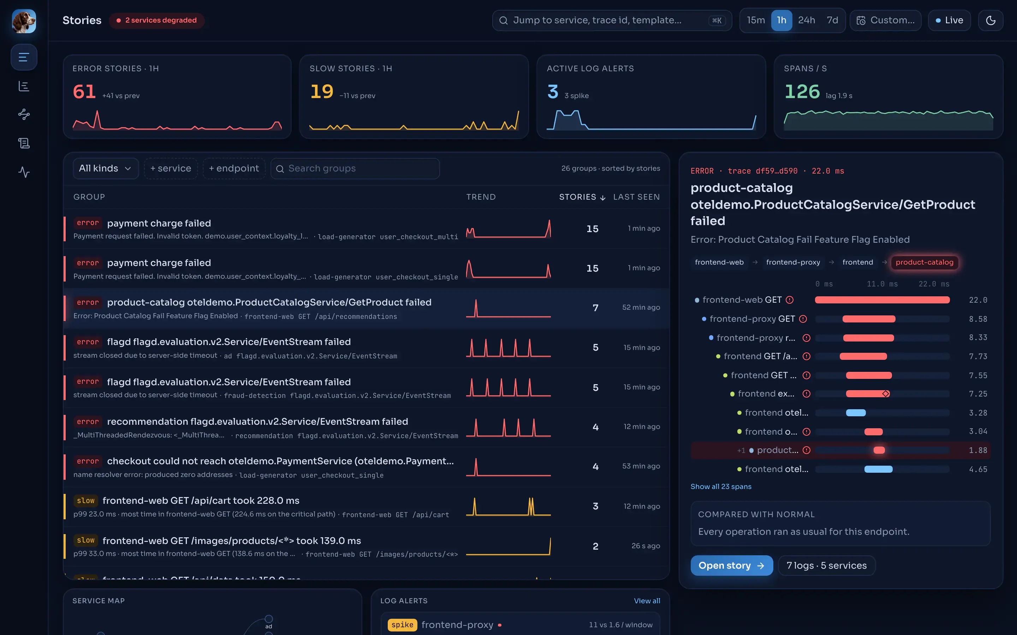Select product-catalog chip in service path
This screenshot has width=1017, height=635.
click(924, 262)
